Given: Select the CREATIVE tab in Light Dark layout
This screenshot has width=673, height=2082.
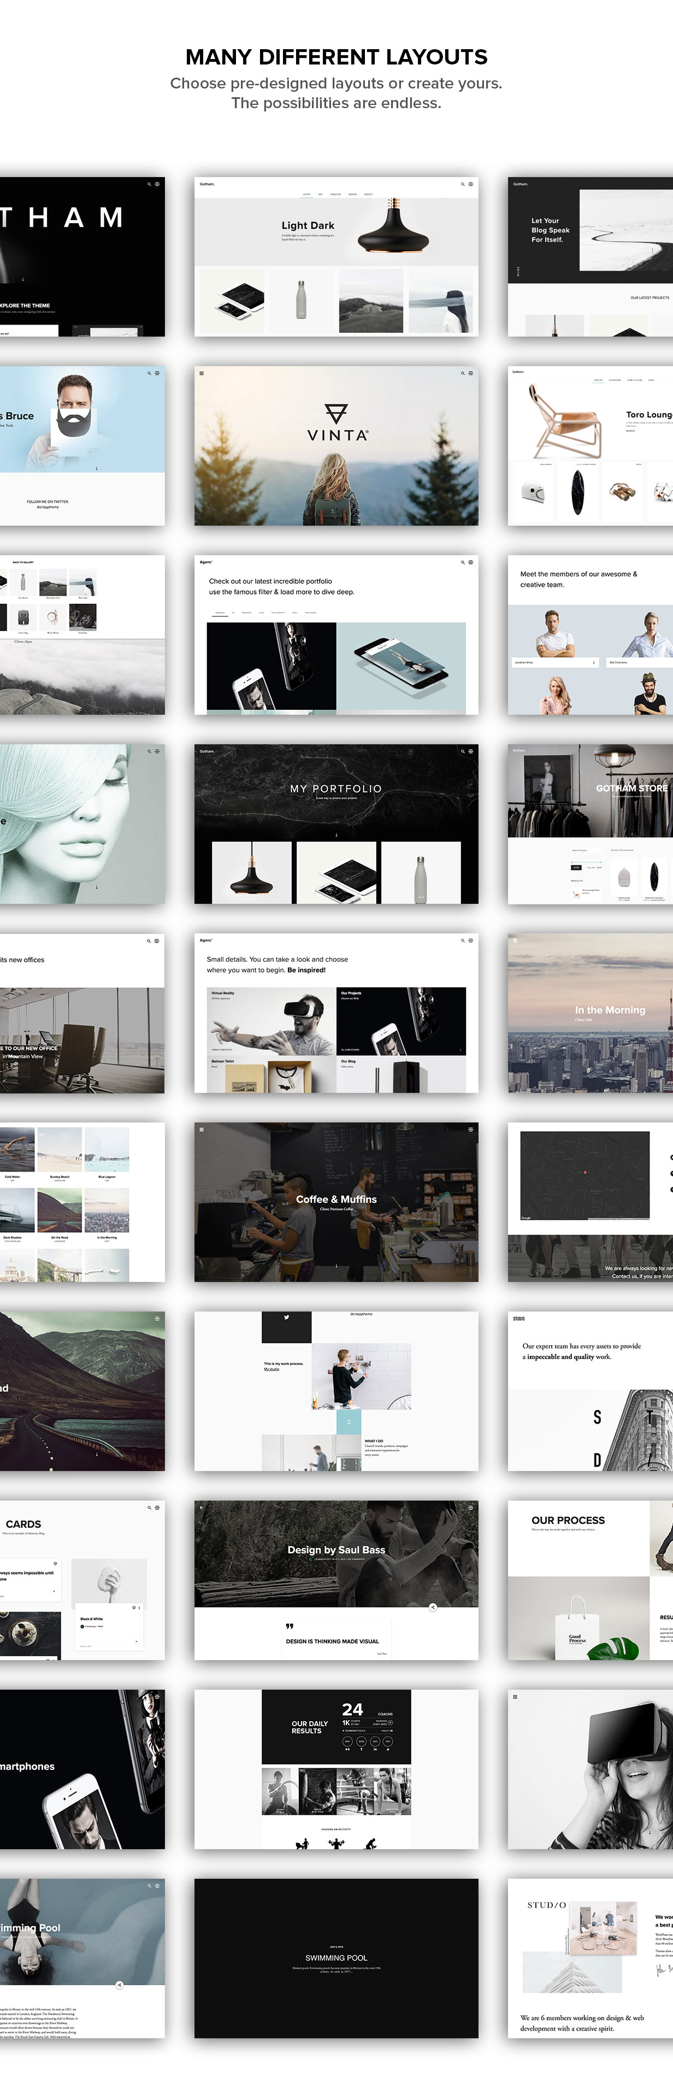Looking at the screenshot, I should click(x=335, y=194).
